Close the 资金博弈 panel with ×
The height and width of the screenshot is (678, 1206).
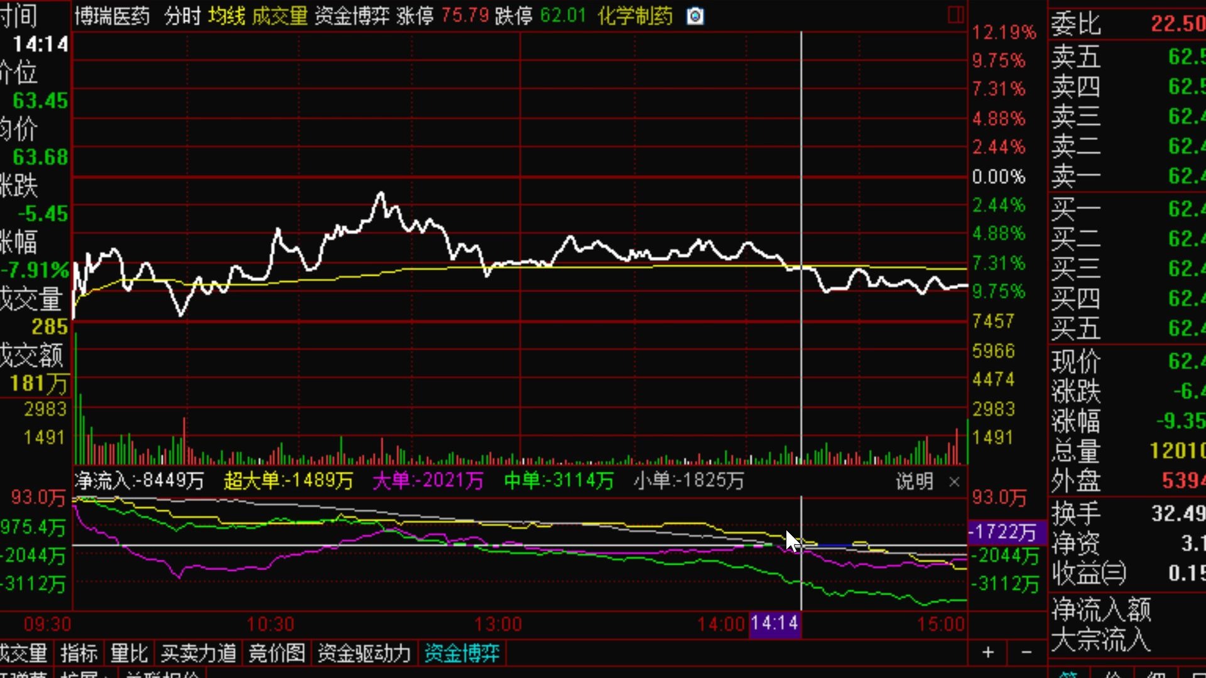coord(954,482)
